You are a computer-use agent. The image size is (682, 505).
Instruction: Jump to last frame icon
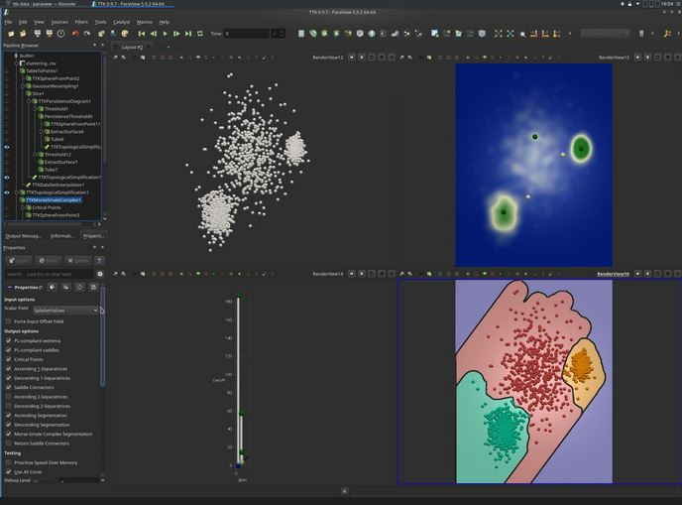[188, 34]
